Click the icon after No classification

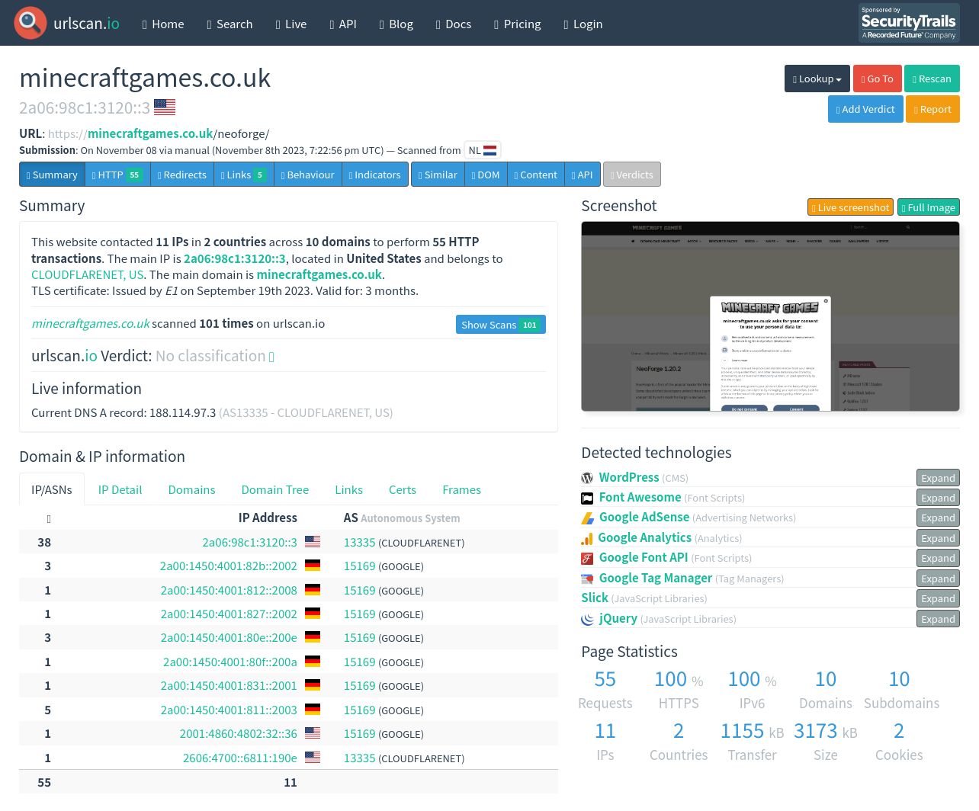(271, 357)
